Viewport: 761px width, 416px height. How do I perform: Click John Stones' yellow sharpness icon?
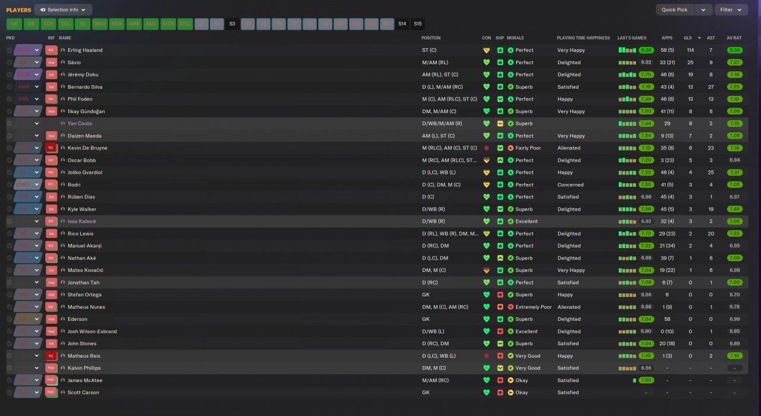coord(500,343)
